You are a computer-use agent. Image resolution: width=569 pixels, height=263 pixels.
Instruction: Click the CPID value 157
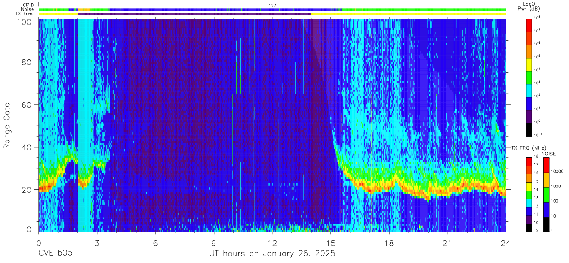click(x=272, y=5)
